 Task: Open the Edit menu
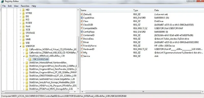(10, 6)
